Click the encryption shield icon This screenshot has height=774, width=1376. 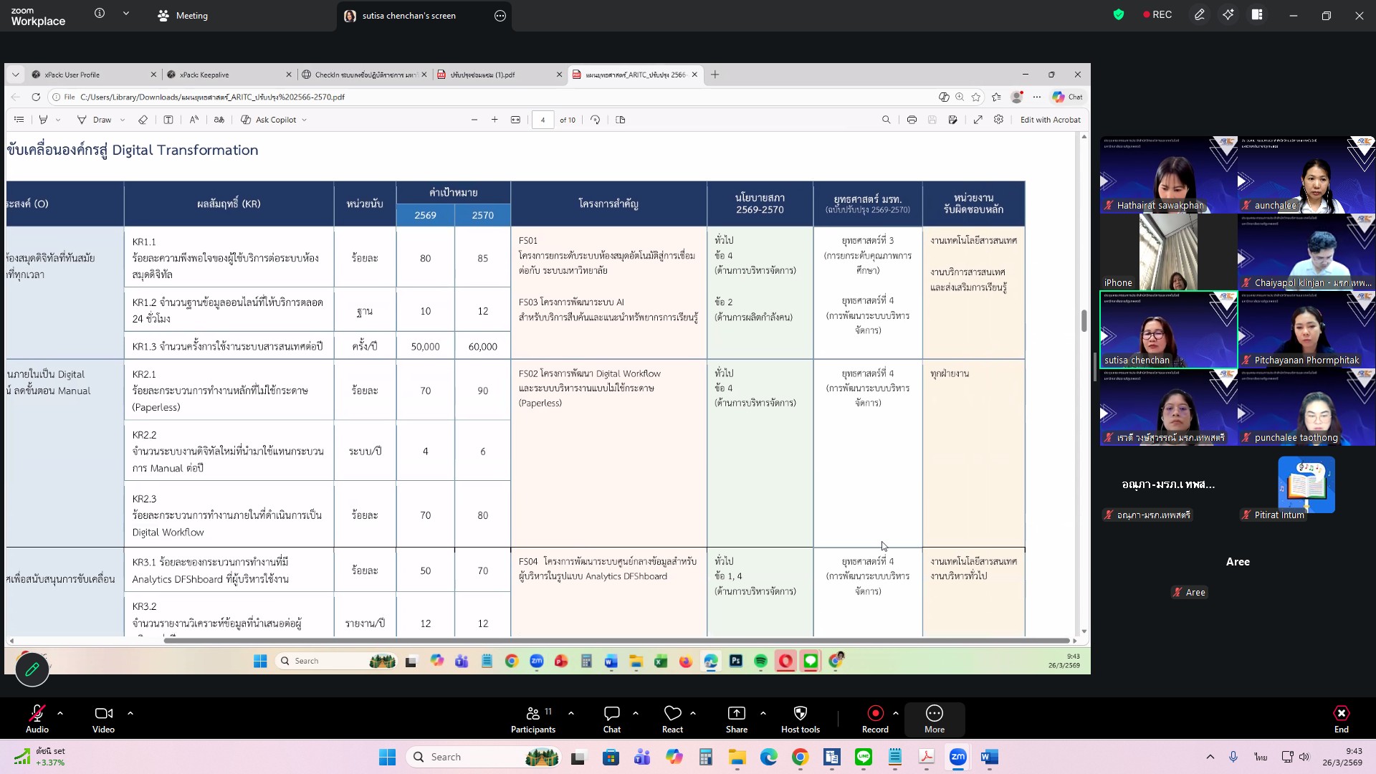(1118, 14)
